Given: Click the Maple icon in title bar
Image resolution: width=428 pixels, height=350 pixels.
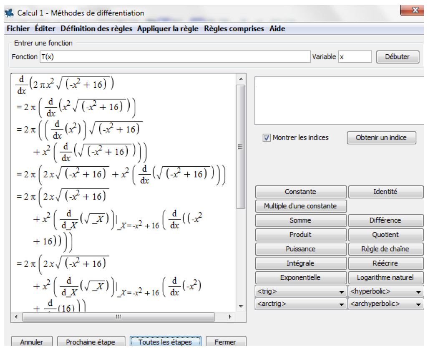Looking at the screenshot, I should (8, 13).
